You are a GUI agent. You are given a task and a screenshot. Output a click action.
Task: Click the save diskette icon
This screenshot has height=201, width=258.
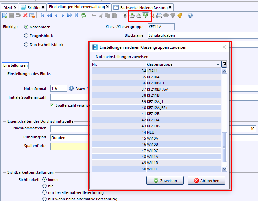12,15
